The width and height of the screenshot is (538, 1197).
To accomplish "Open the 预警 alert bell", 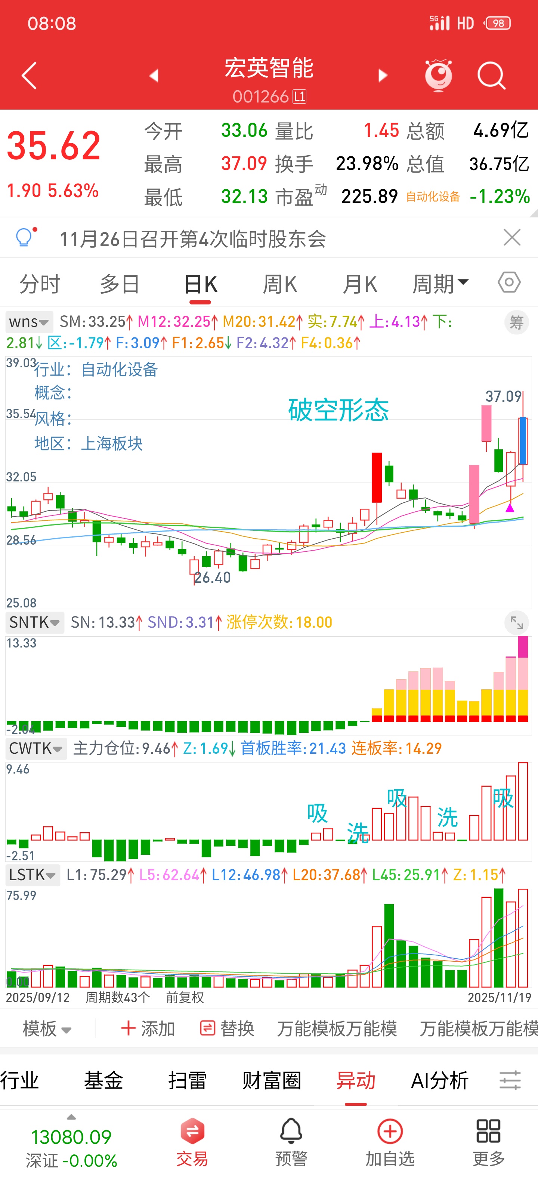I will coord(291,1143).
